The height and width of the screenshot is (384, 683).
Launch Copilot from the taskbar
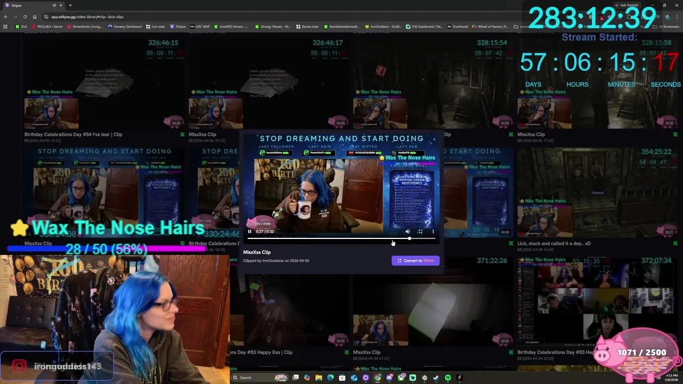pos(307,378)
